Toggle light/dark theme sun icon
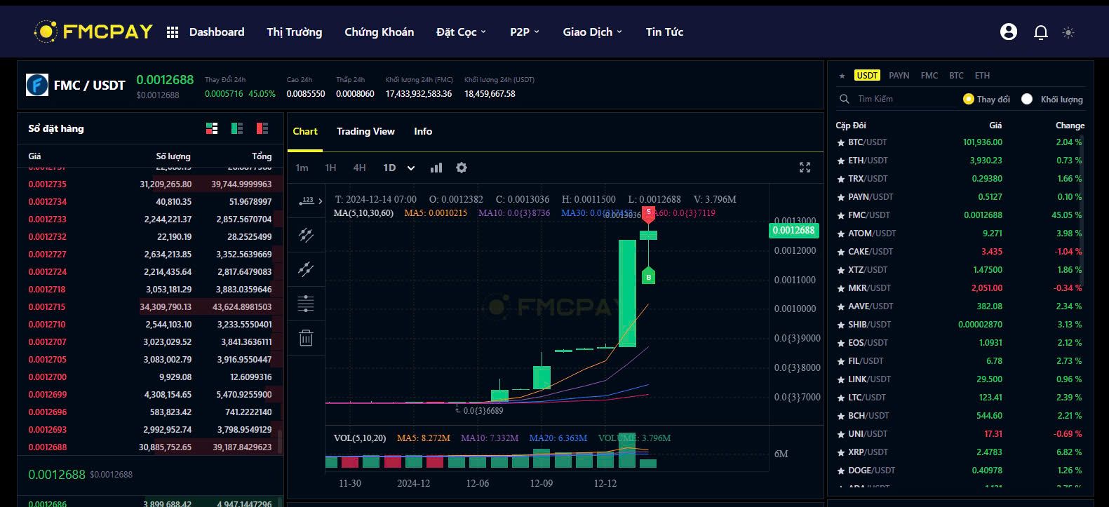 (x=1068, y=32)
